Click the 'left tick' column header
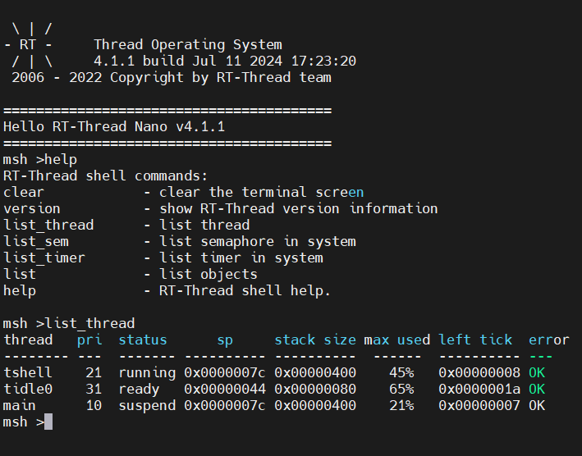 [475, 340]
